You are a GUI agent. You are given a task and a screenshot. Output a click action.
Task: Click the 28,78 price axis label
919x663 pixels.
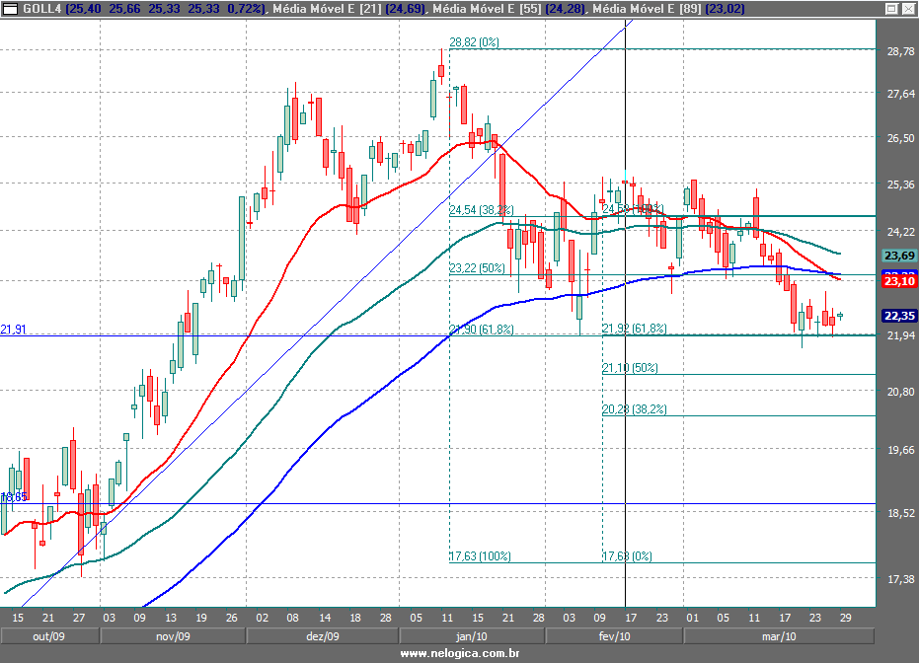click(x=900, y=51)
